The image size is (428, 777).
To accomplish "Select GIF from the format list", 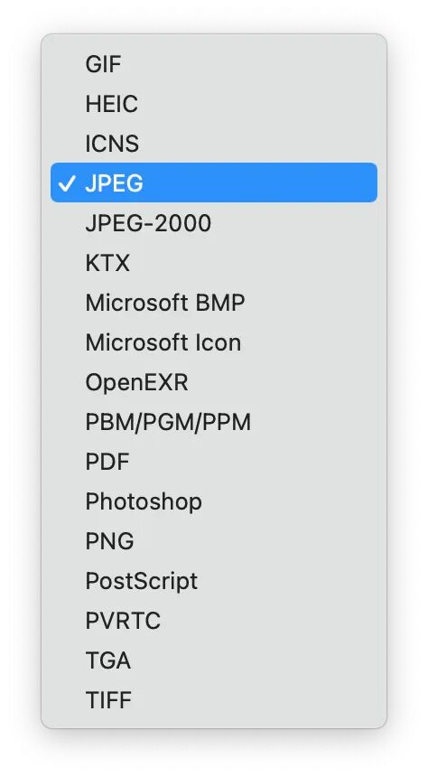I will point(214,64).
